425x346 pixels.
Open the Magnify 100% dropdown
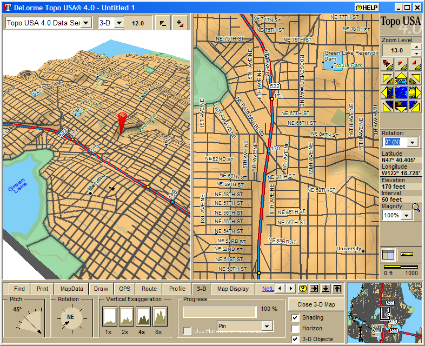pos(406,216)
